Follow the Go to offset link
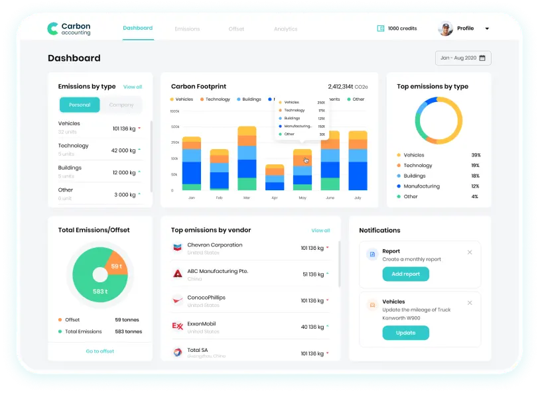Screen dimensions: 538x393 [100, 351]
